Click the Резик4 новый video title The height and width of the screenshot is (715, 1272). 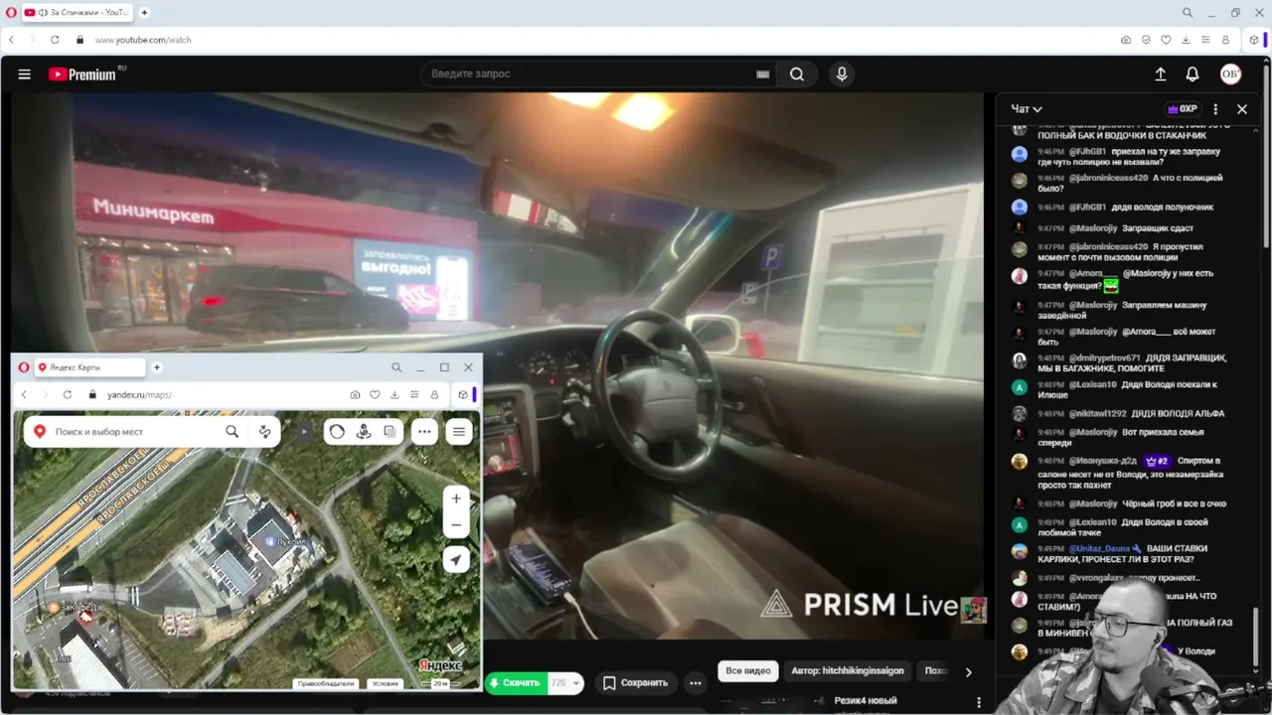[866, 701]
